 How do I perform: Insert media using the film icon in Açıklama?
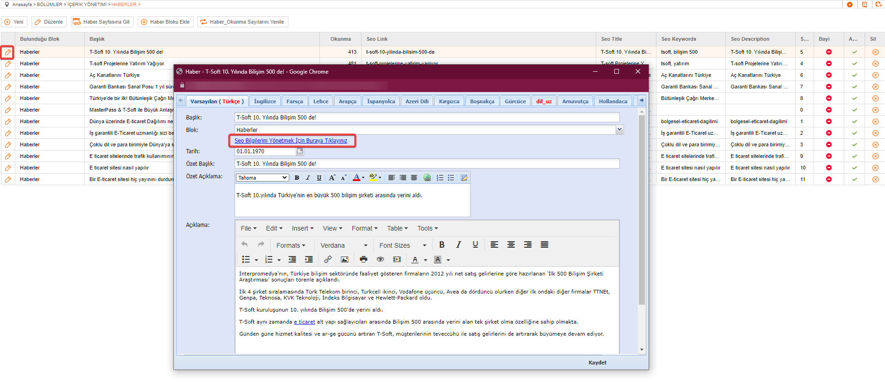397,259
